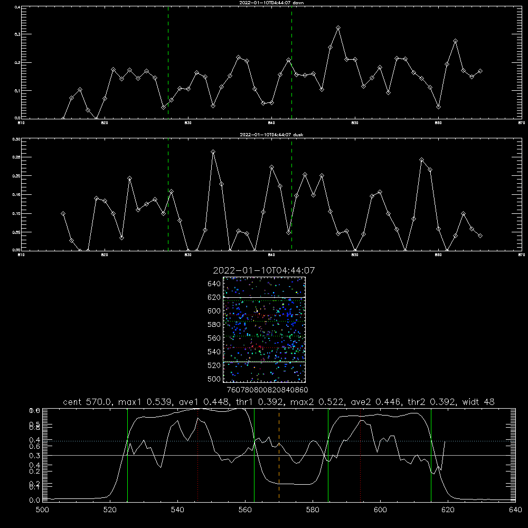Click the red dotted line near 594
528x528 pixels.
[x=360, y=455]
